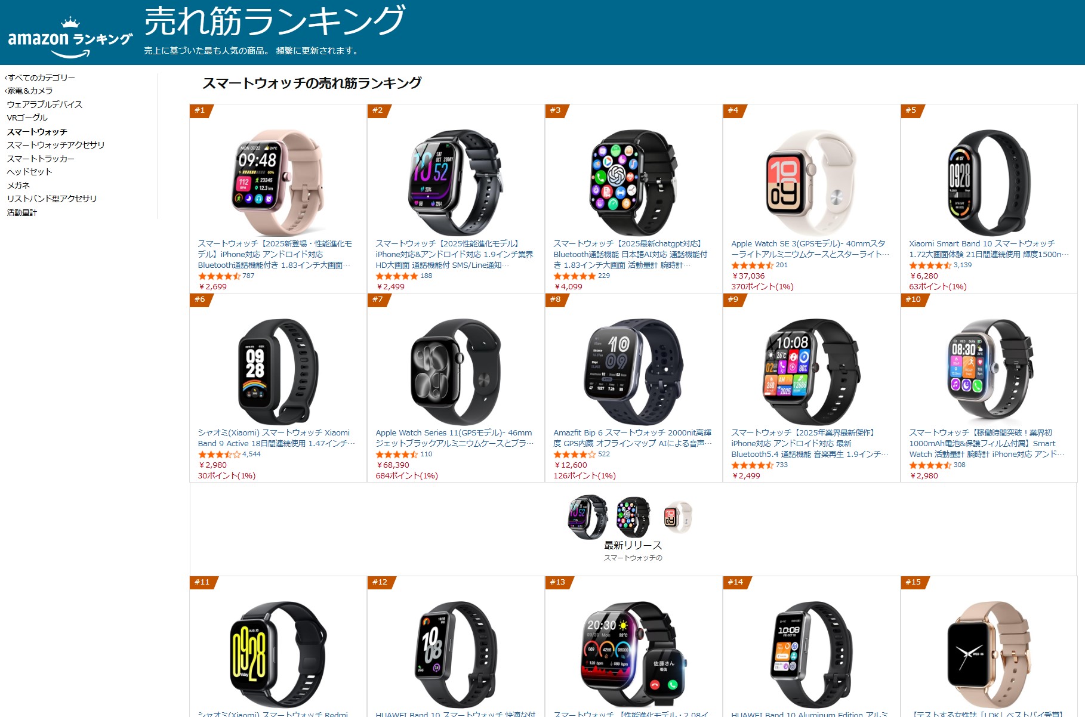Click the Xiaomi Smart Band 10 image
Viewport: 1085px width, 717px height.
988,182
